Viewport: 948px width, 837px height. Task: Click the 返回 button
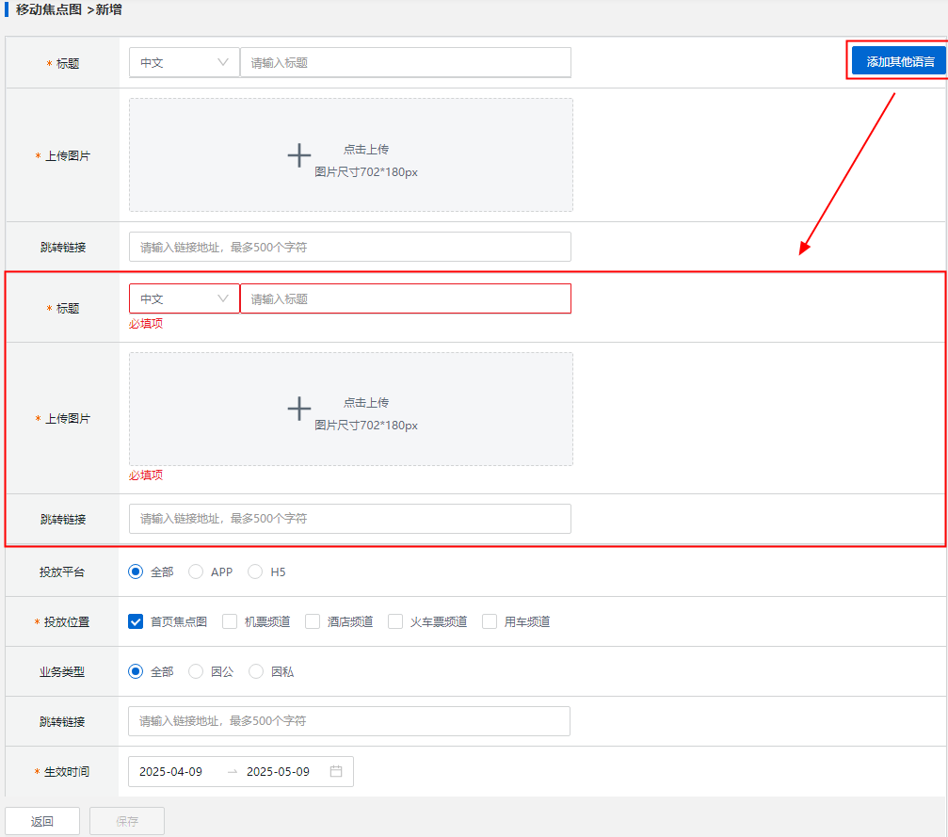tap(42, 821)
